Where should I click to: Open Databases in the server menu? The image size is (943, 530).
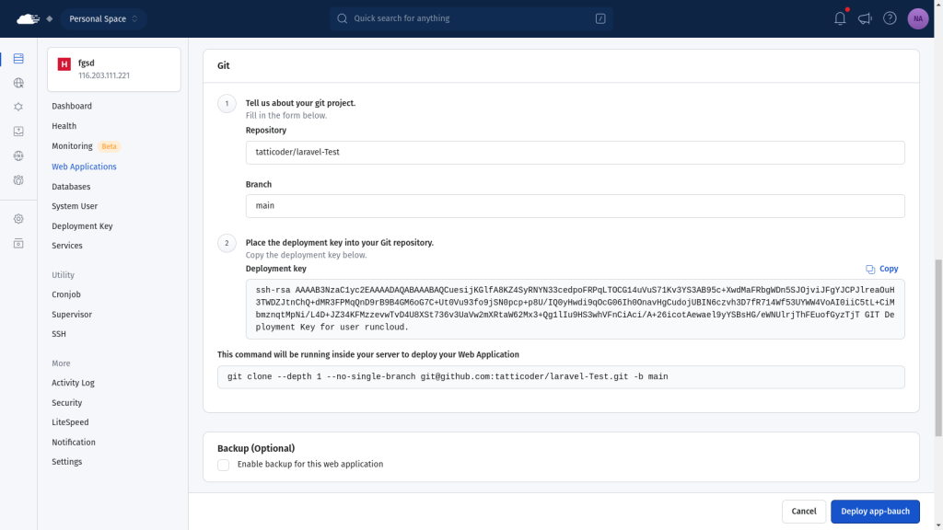[x=71, y=187]
